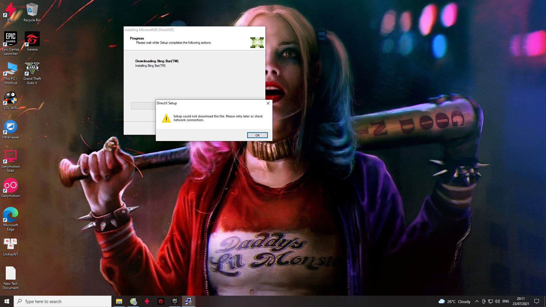Open the Recycle Bin icon
This screenshot has height=307, width=546.
(32, 12)
